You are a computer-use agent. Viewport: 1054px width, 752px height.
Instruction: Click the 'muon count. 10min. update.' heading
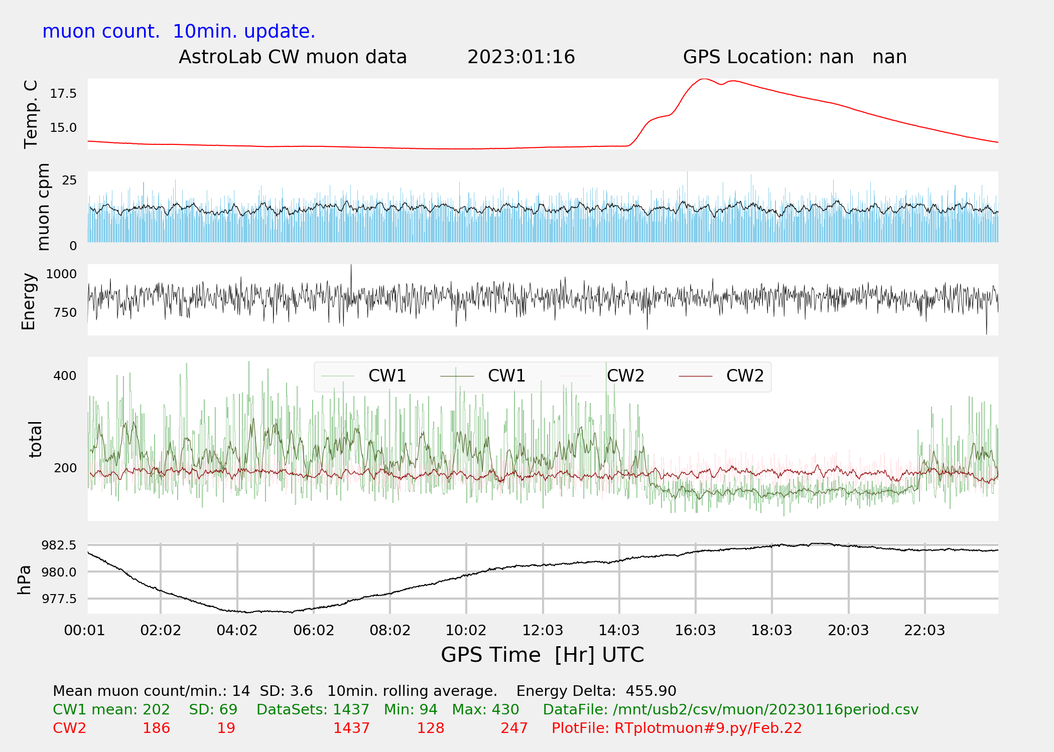(179, 32)
